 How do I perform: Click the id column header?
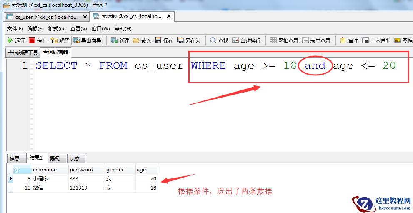point(22,170)
